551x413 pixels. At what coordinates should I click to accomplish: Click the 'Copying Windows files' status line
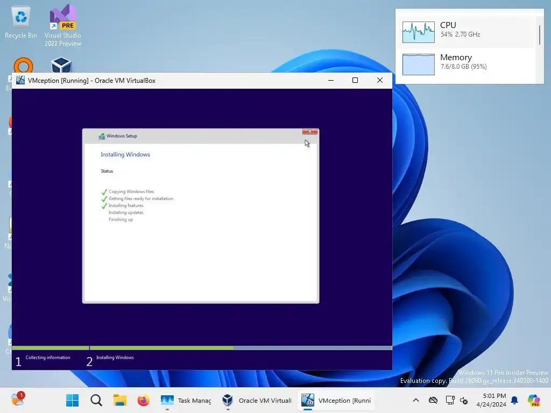coord(131,192)
